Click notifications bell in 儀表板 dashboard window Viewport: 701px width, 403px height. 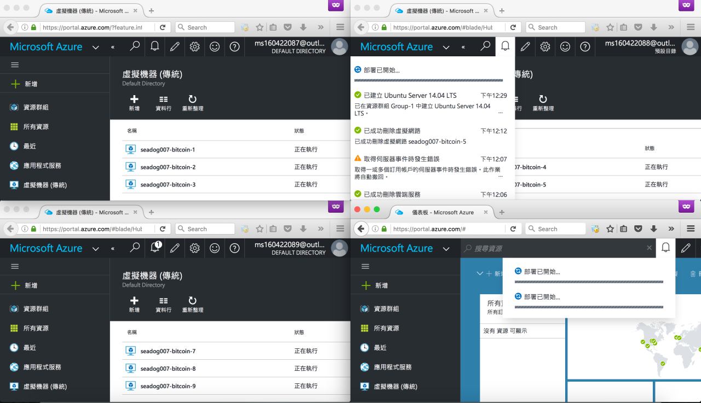pyautogui.click(x=666, y=248)
